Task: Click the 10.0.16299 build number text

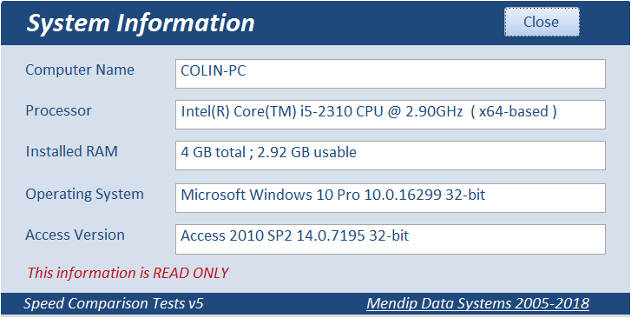Action: pyautogui.click(x=404, y=195)
